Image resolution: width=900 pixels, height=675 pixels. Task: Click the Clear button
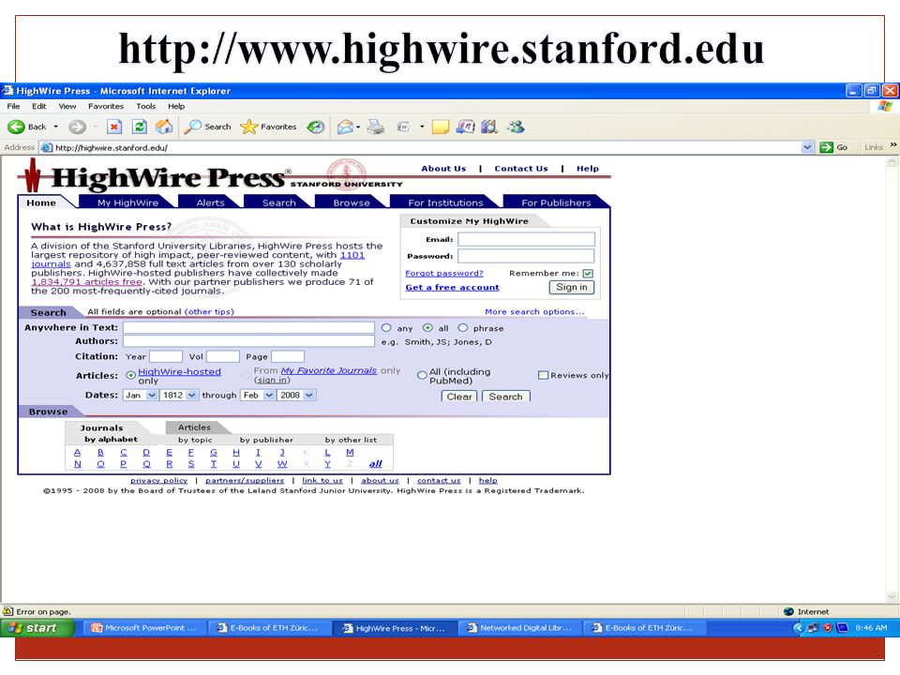pyautogui.click(x=459, y=397)
